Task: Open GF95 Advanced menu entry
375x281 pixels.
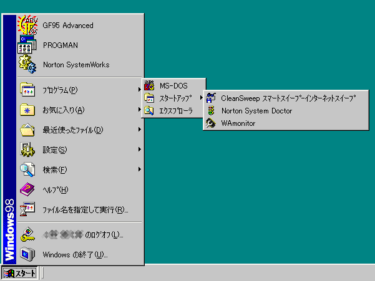Action: [x=80, y=25]
